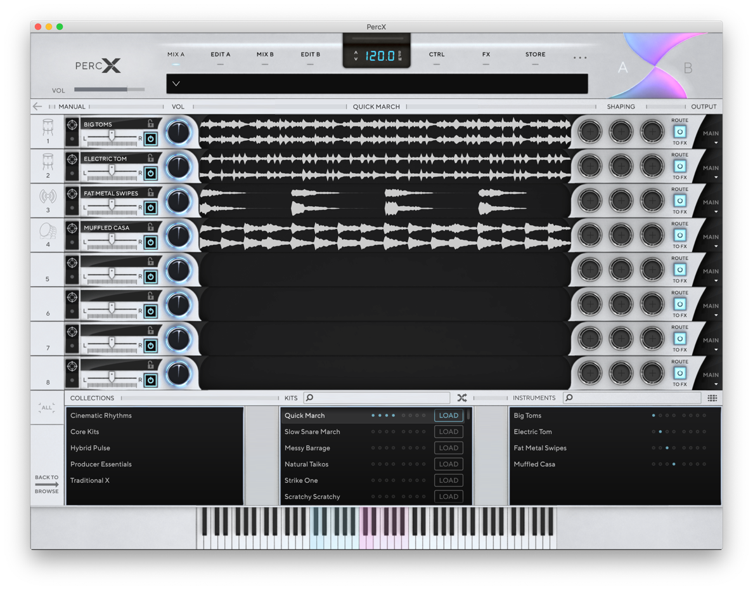Viewport: 753px width, 590px height.
Task: Click the target icon on Electric Tom track
Action: 72,159
